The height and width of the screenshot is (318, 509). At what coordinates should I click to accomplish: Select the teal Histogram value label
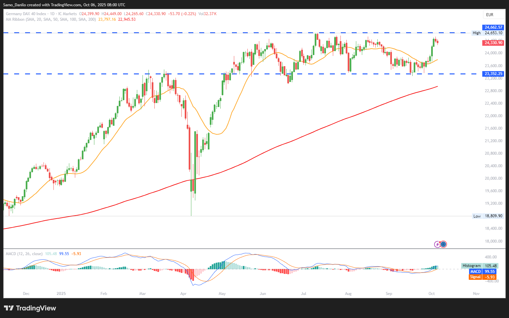(479, 266)
